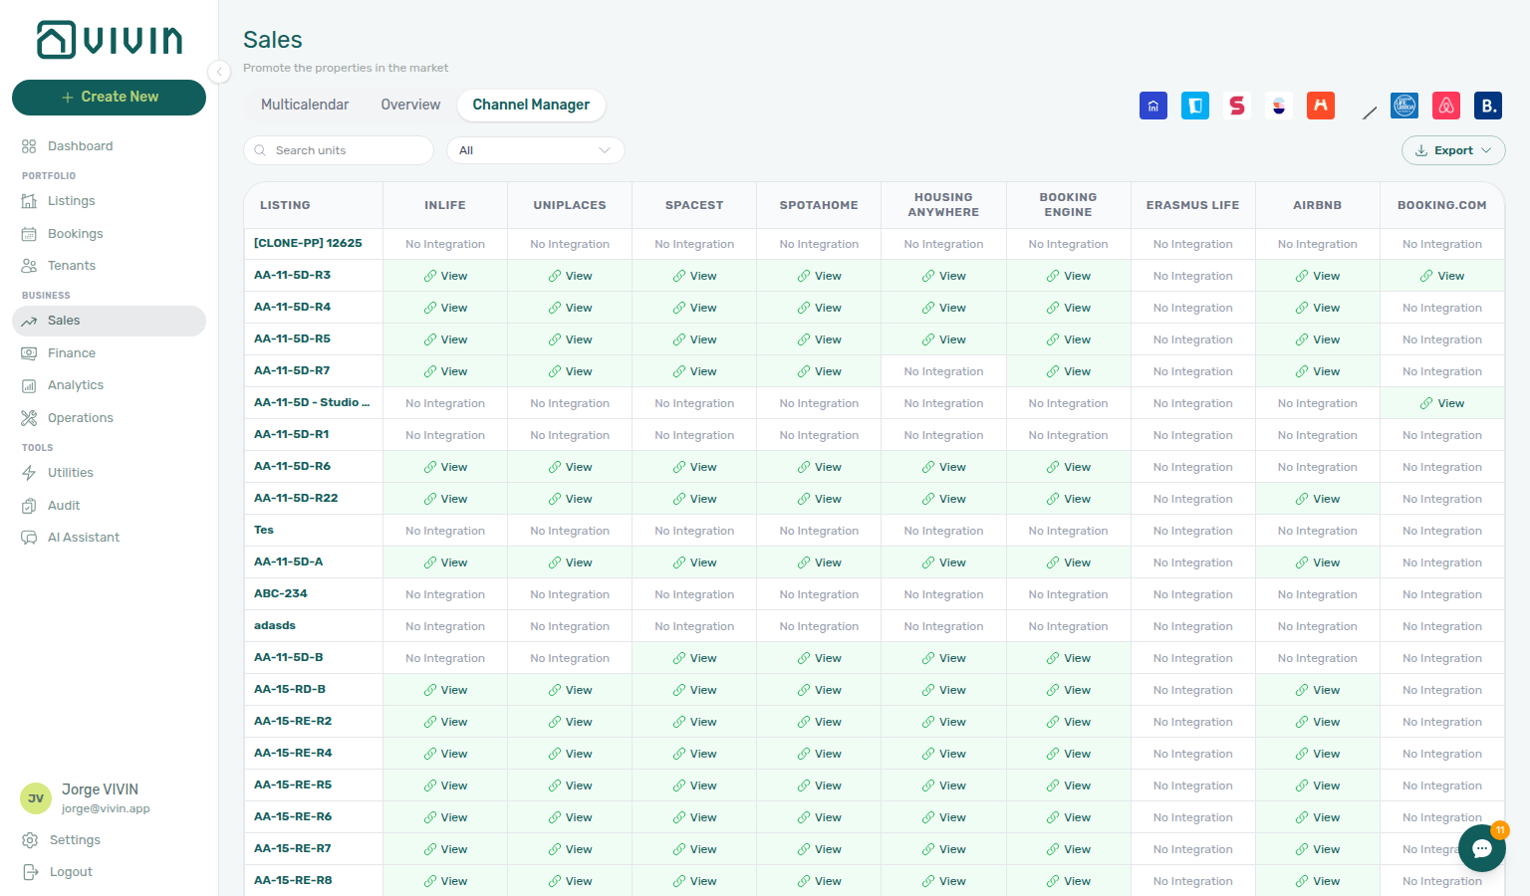Image resolution: width=1530 pixels, height=896 pixels.
Task: Click the Operations tools icon
Action: pos(29,418)
